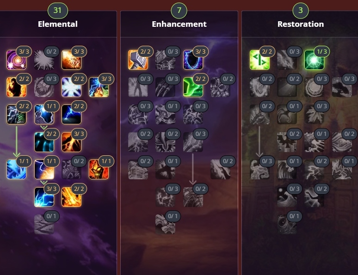
Task: Click the orange flame streak 2/2 Elemental talent
Action: coord(72,197)
